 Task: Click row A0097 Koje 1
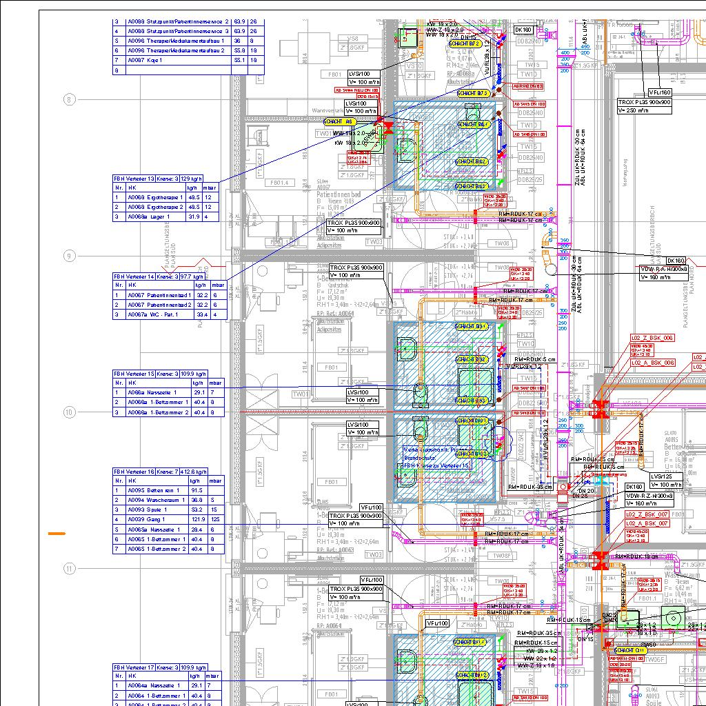[x=188, y=60]
